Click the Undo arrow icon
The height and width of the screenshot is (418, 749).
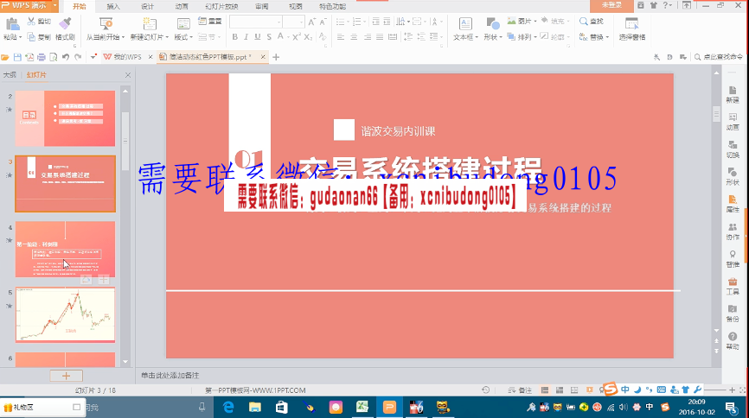[x=65, y=57]
